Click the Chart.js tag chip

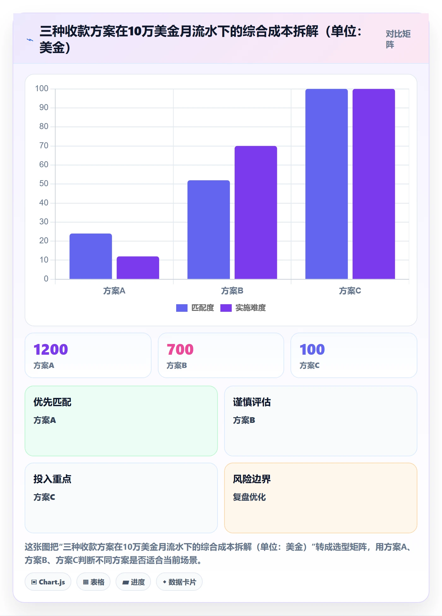click(48, 582)
